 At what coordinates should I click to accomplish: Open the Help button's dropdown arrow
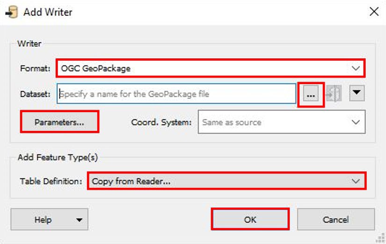click(x=79, y=220)
